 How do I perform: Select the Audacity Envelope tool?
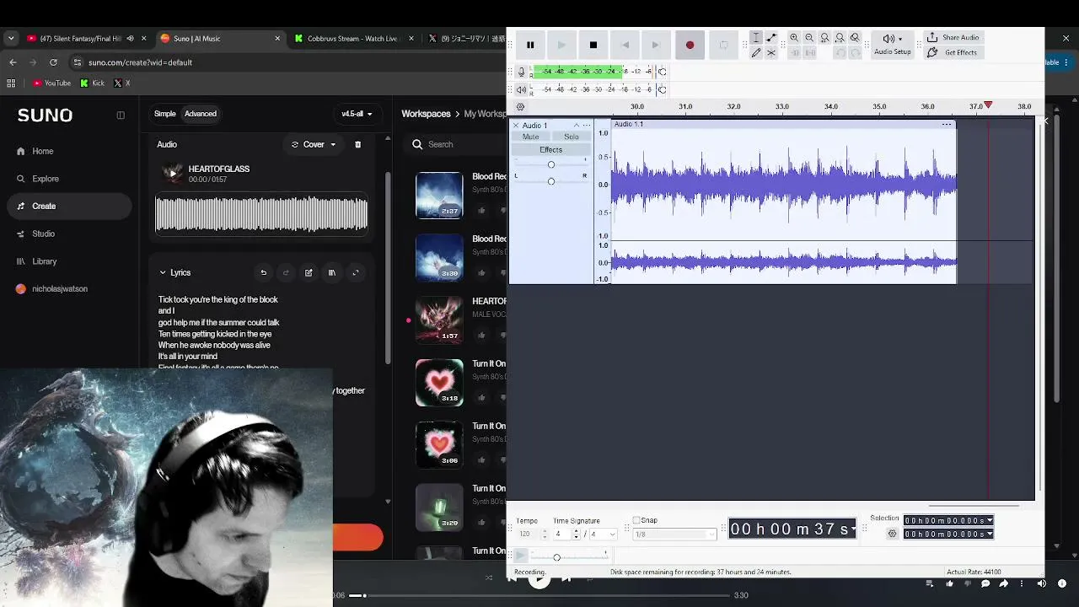click(771, 38)
